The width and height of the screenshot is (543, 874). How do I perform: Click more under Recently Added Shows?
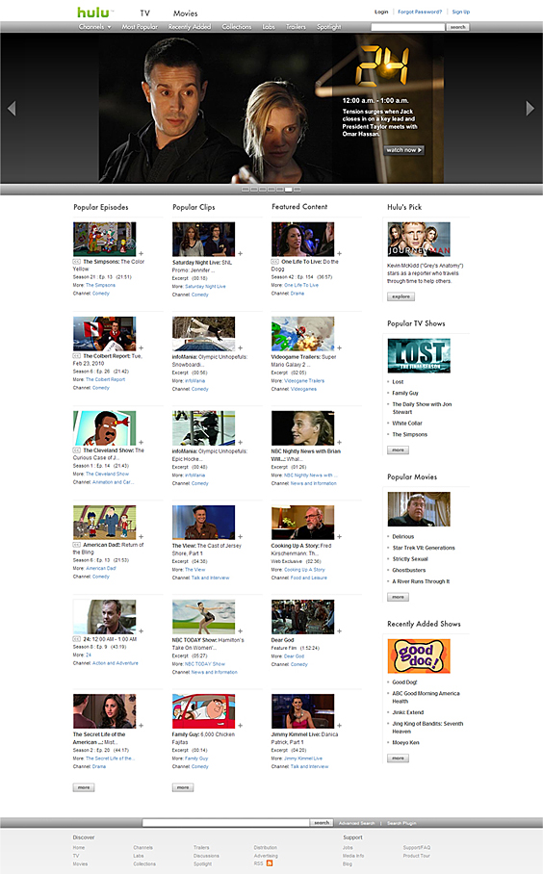click(x=398, y=758)
